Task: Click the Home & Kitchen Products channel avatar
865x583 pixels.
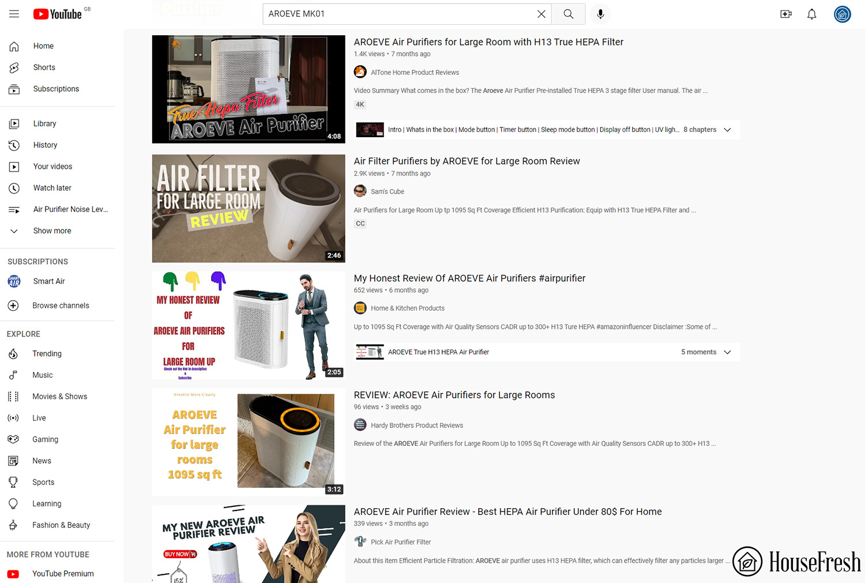Action: [360, 308]
